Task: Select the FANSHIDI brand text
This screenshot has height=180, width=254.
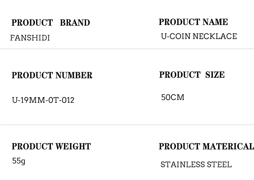Action: [x=30, y=38]
